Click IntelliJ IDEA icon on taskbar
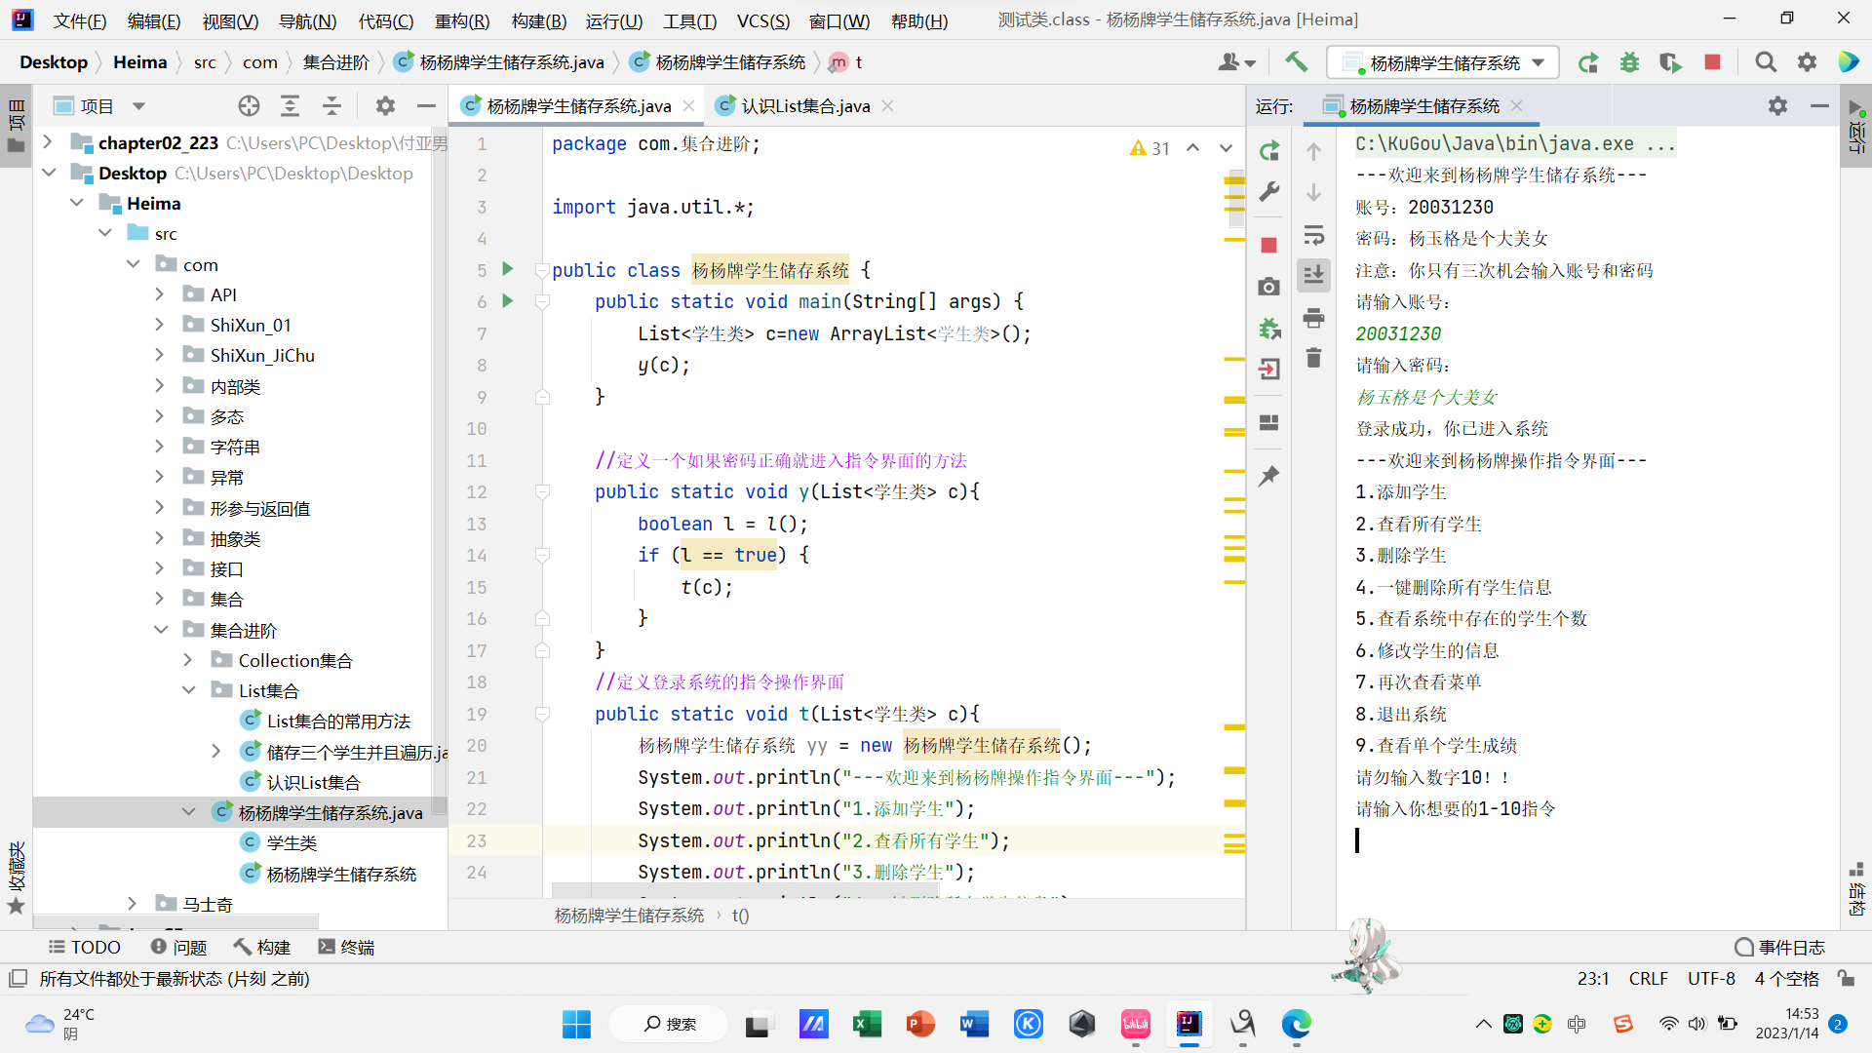 coord(1189,1023)
